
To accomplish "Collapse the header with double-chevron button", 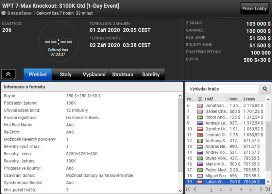I will click(8, 74).
